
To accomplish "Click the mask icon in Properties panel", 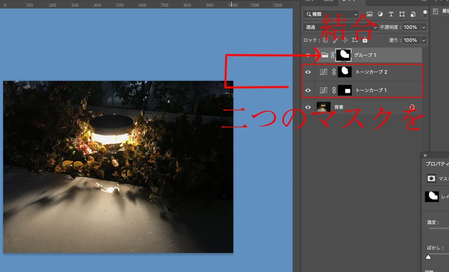I will tap(431, 178).
